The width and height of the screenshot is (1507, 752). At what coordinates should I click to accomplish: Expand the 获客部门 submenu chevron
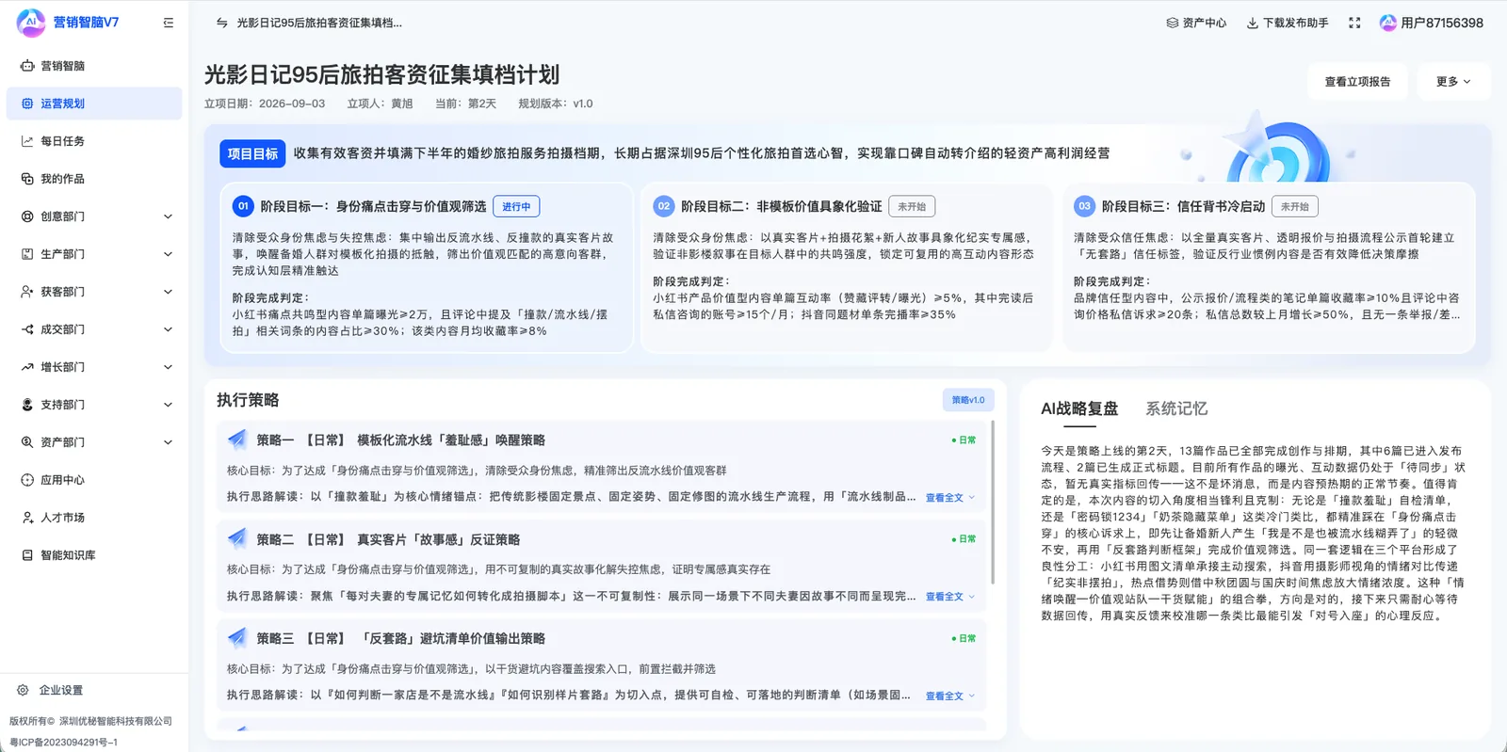pyautogui.click(x=169, y=292)
